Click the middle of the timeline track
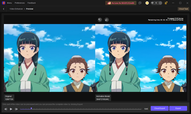Screen dimensions: 191x114 point(81,109)
